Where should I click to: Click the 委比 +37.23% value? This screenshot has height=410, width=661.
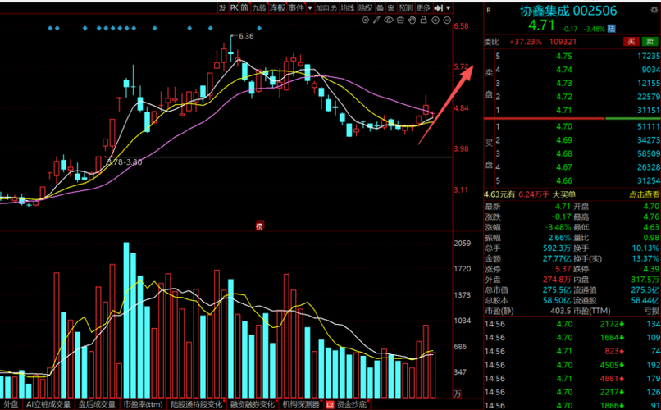click(x=526, y=42)
